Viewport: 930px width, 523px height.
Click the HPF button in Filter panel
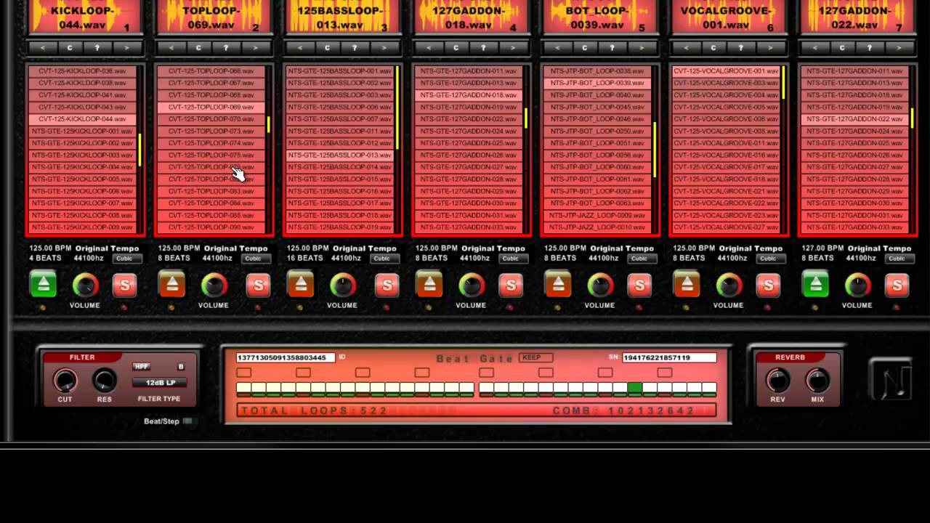[142, 367]
